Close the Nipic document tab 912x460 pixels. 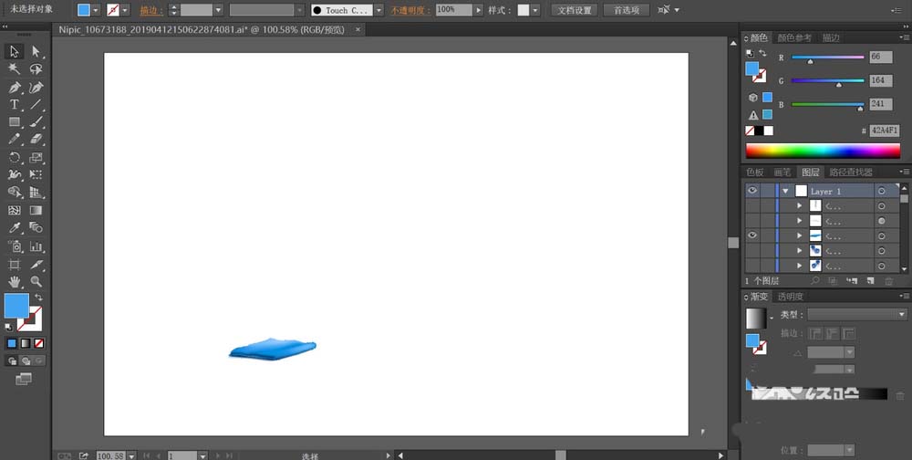click(358, 29)
